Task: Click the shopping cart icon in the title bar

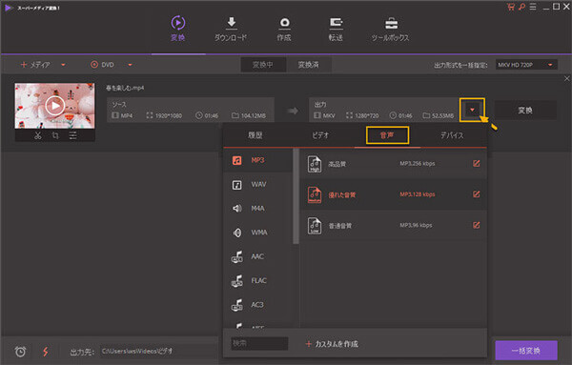Action: tap(511, 7)
